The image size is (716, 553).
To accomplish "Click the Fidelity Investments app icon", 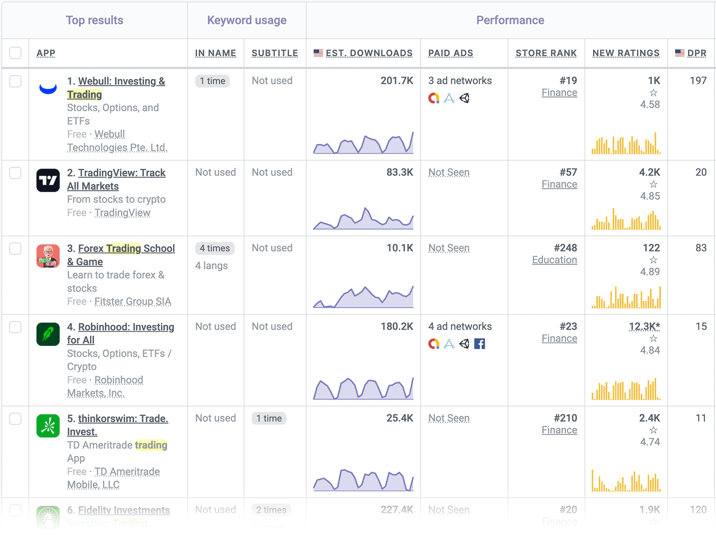I will pyautogui.click(x=48, y=517).
